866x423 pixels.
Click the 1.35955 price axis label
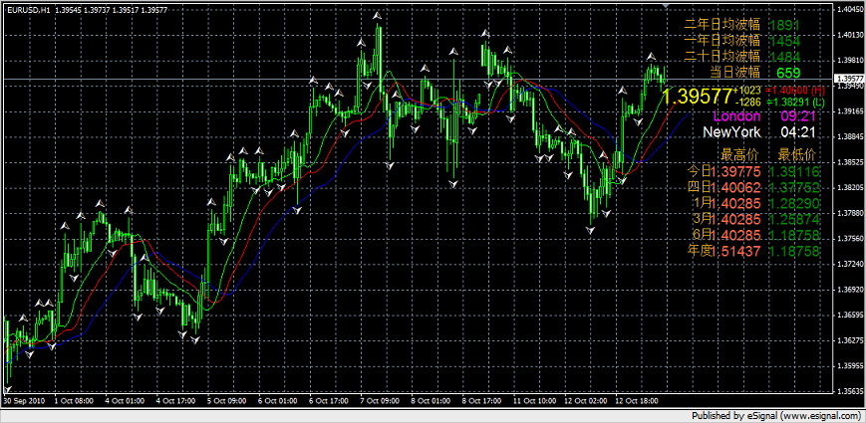pos(851,365)
